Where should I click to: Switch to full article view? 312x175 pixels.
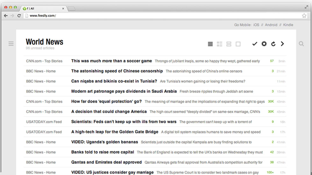[238, 44]
